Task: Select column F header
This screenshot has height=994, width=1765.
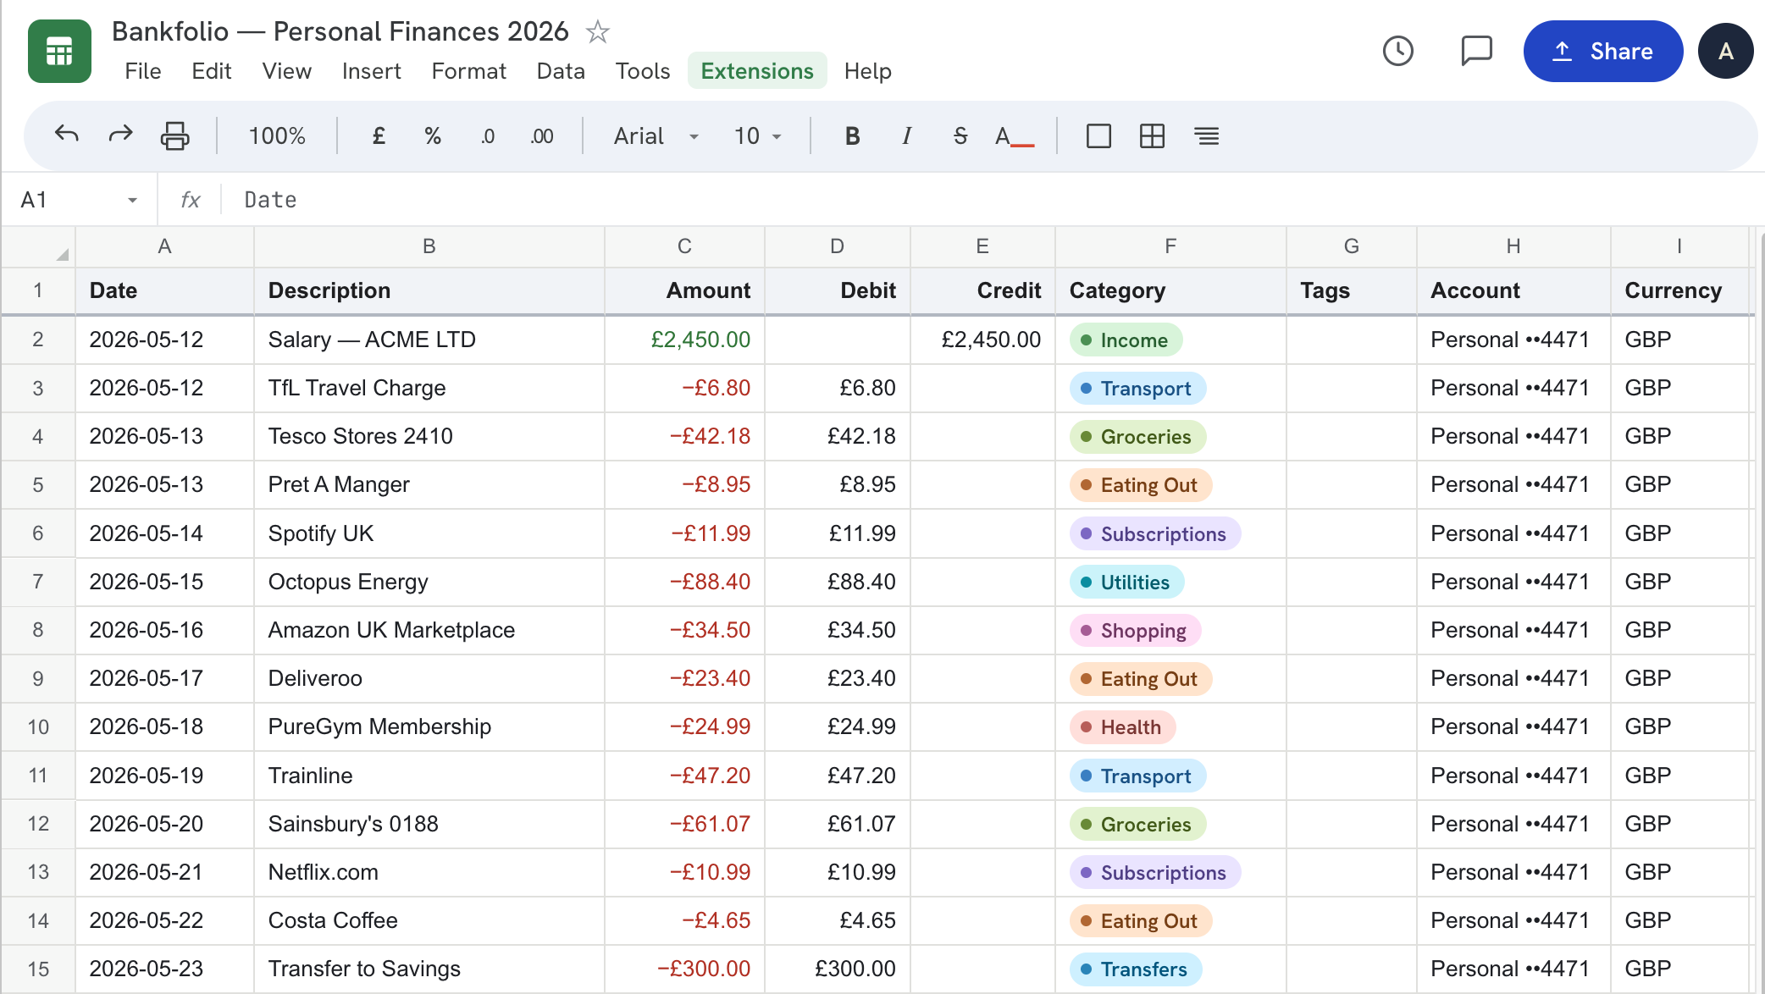Action: [1170, 246]
